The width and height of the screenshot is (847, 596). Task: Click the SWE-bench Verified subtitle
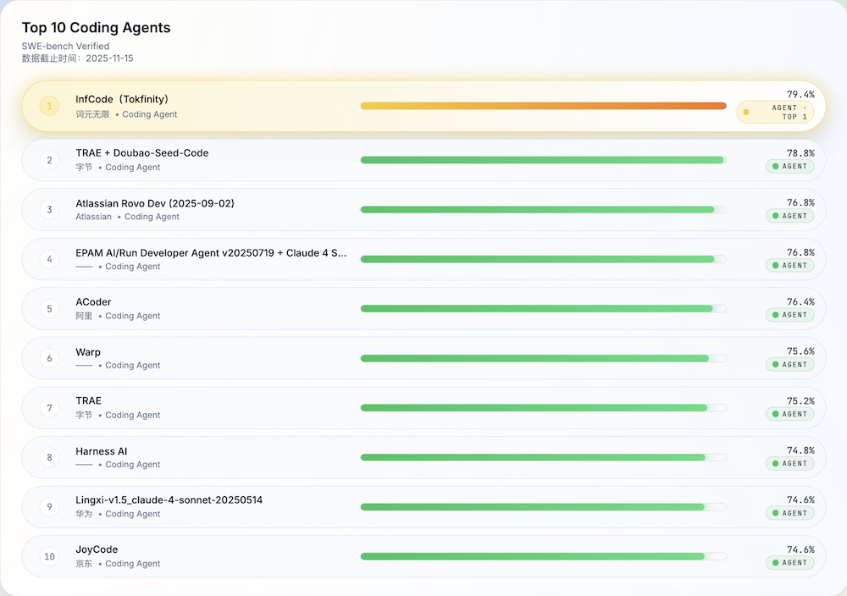(x=65, y=46)
